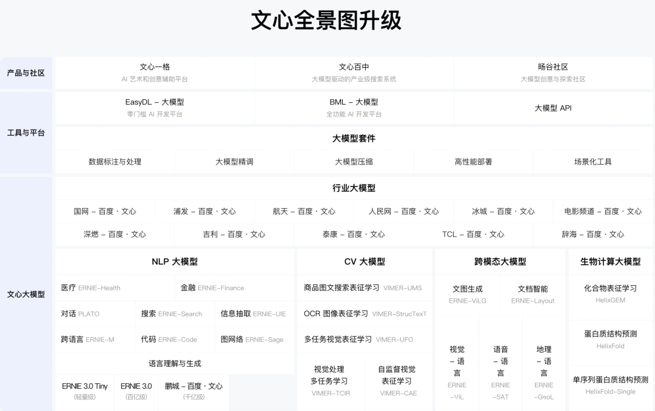The width and height of the screenshot is (655, 411).
Task: Click the ERNIE 3.0 Tiny 轻量级 cell
Action: tap(85, 391)
